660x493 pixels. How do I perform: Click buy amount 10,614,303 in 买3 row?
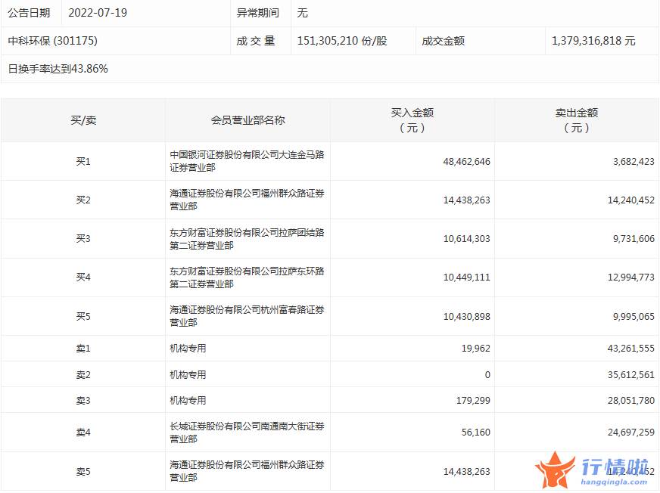466,239
